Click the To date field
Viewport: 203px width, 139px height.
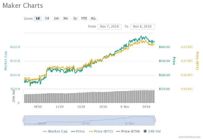pos(142,27)
